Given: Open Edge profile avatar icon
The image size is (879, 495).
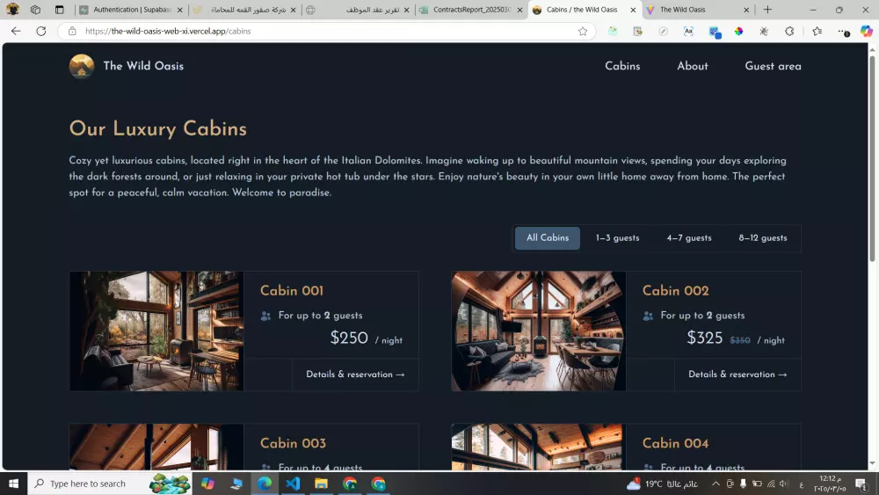Looking at the screenshot, I should (x=12, y=10).
